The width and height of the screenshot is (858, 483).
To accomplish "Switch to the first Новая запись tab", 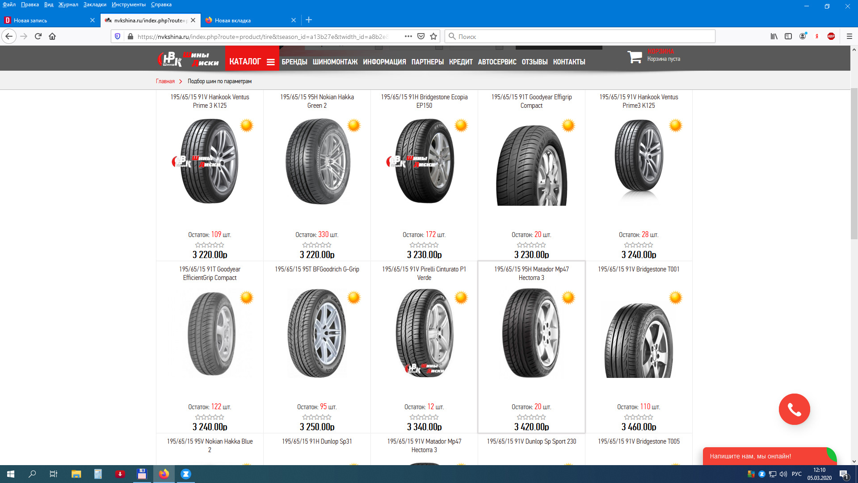I will coord(49,20).
